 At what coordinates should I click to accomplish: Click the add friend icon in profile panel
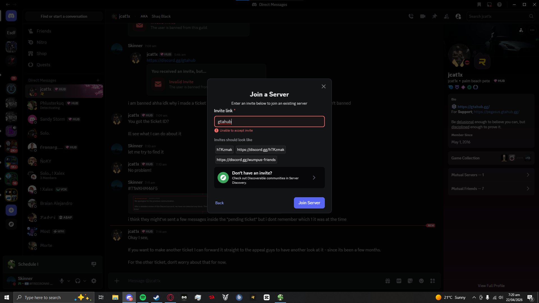coord(521,30)
